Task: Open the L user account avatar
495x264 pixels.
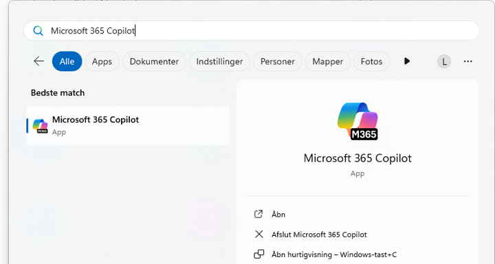Action: coord(444,62)
